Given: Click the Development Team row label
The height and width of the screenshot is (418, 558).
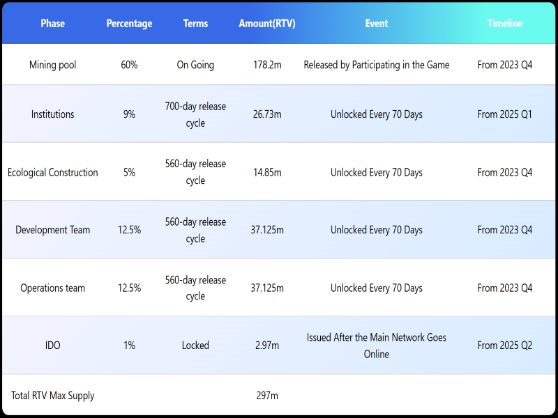Looking at the screenshot, I should (52, 230).
